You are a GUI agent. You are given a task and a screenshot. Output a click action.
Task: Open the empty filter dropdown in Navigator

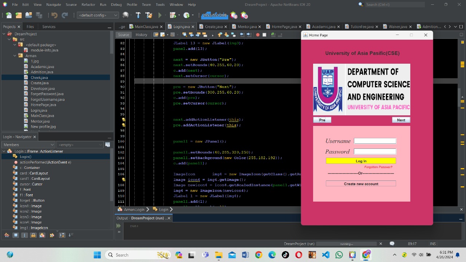tap(80, 144)
